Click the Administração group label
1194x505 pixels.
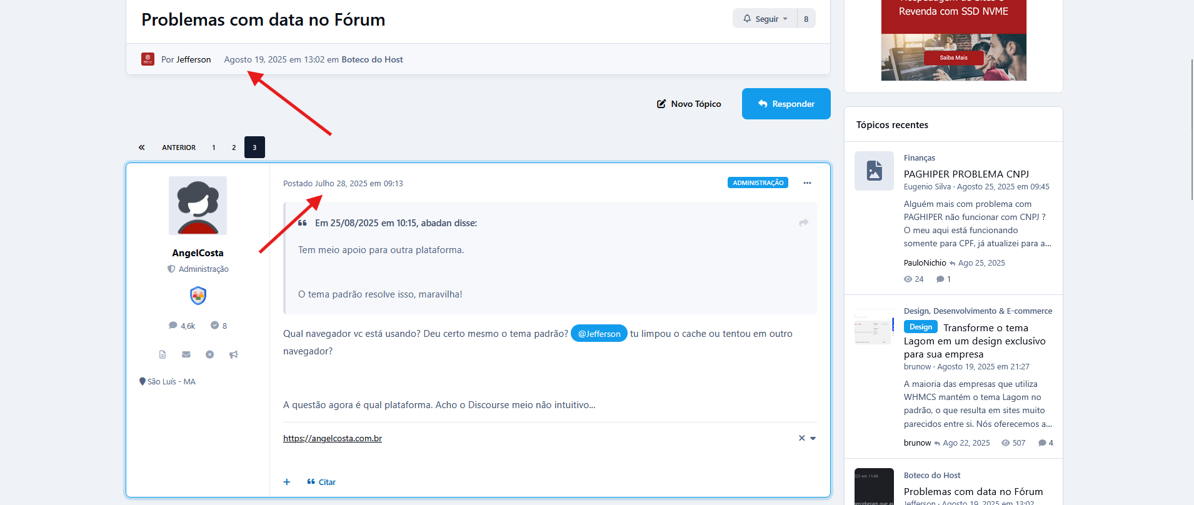click(204, 269)
